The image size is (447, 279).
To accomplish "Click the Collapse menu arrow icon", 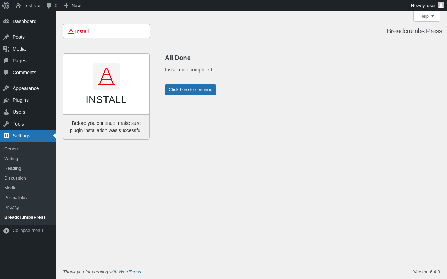I will 6,231.
